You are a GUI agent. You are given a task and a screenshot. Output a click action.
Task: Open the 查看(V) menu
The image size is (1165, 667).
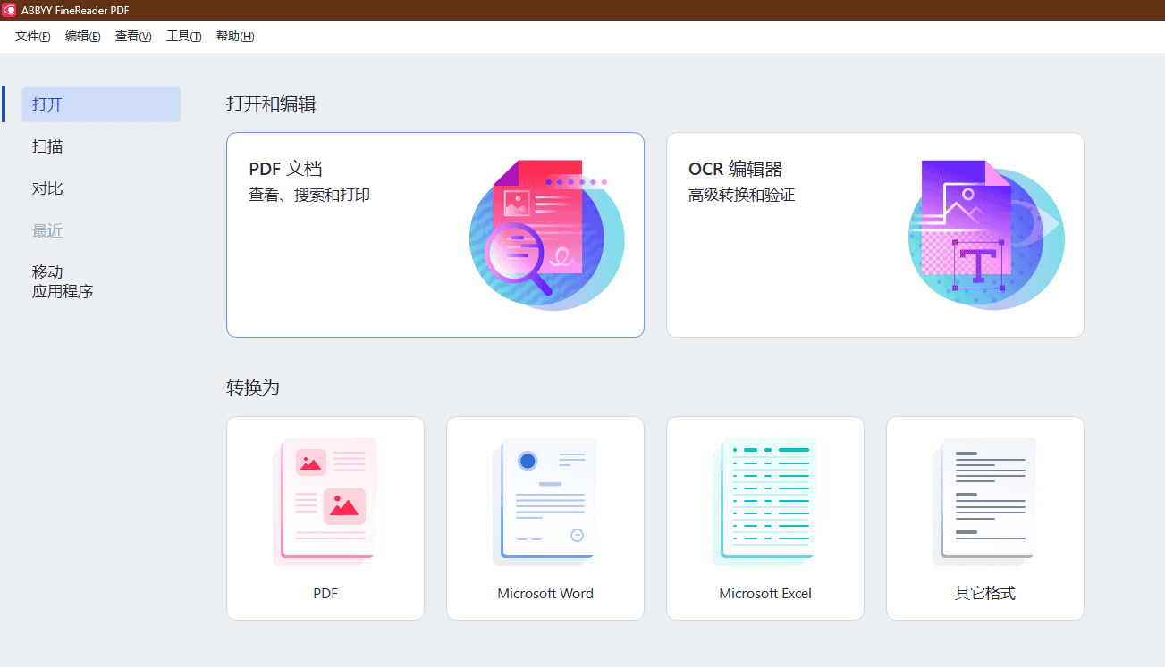[x=133, y=37]
